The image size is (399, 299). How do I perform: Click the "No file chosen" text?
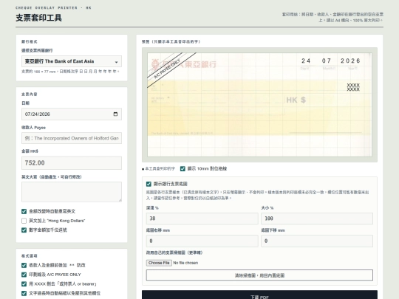185,263
